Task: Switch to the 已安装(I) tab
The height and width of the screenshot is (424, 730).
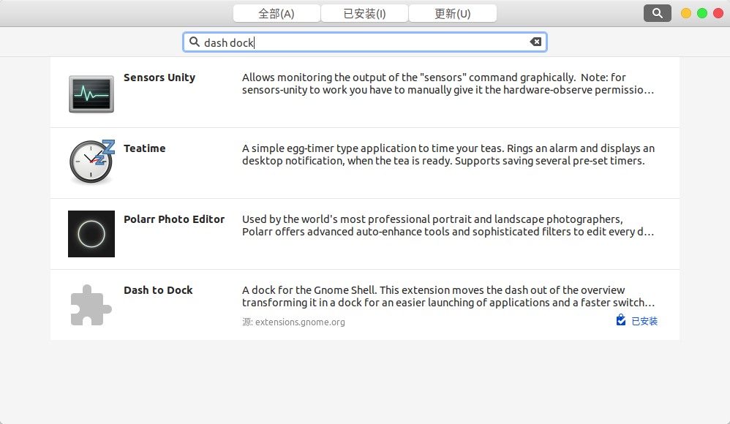Action: (x=364, y=13)
